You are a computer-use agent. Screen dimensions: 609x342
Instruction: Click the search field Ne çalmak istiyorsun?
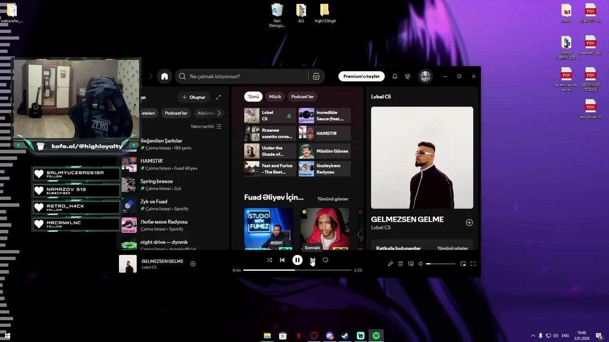[243, 76]
